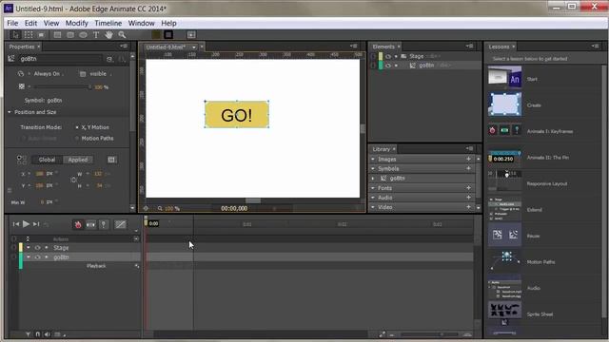Add a new symbol to Library
Screen dimensions: 609x342
tap(469, 169)
